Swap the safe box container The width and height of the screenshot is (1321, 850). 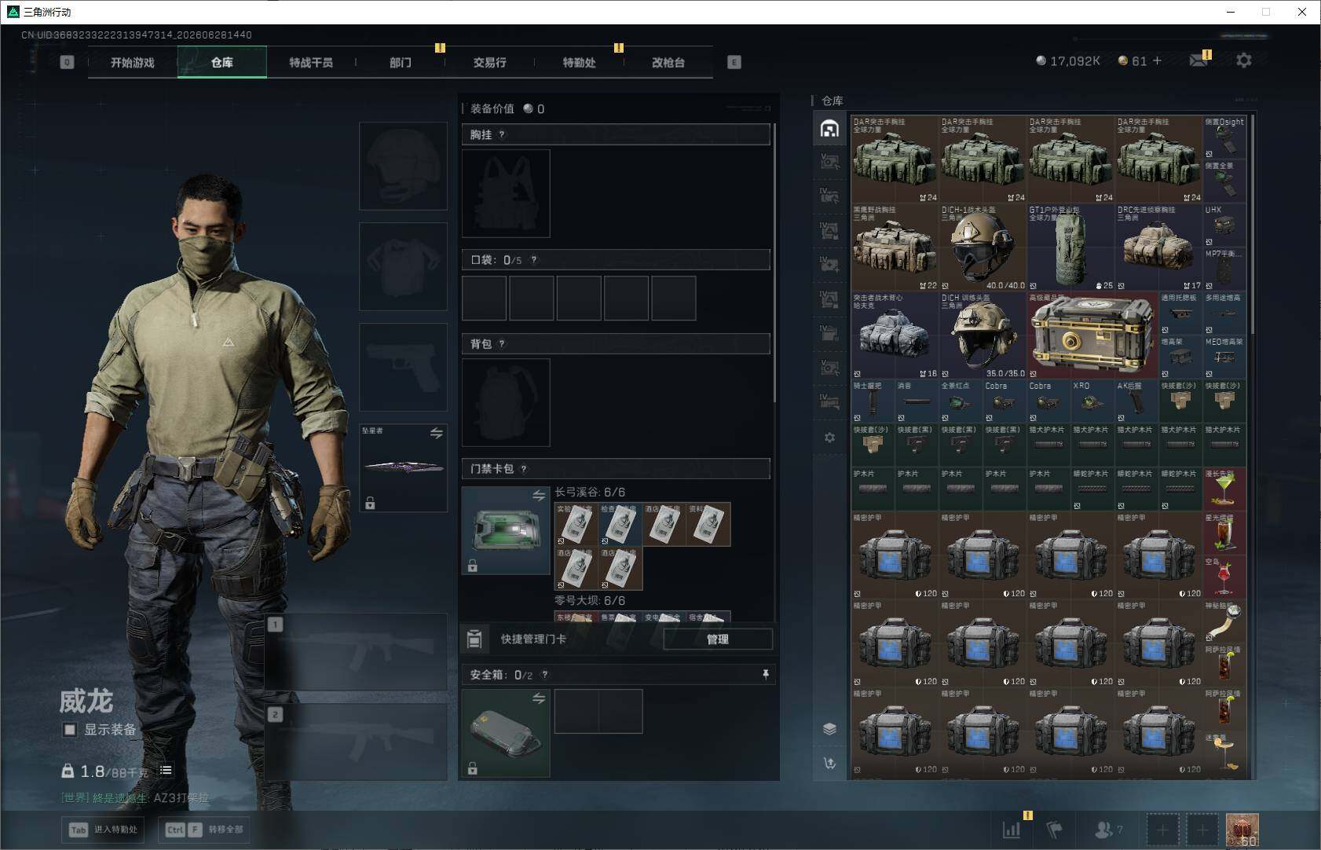tap(539, 698)
